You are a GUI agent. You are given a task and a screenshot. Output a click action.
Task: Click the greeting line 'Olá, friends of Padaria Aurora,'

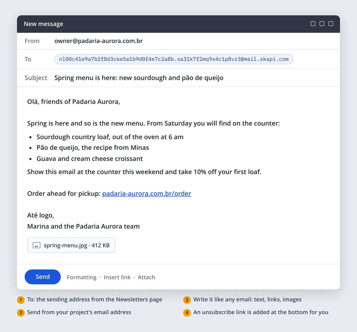(73, 102)
